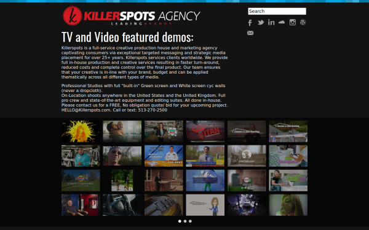Play the reporter with microphone video
Viewport: 369px width, 230px height.
(205, 156)
